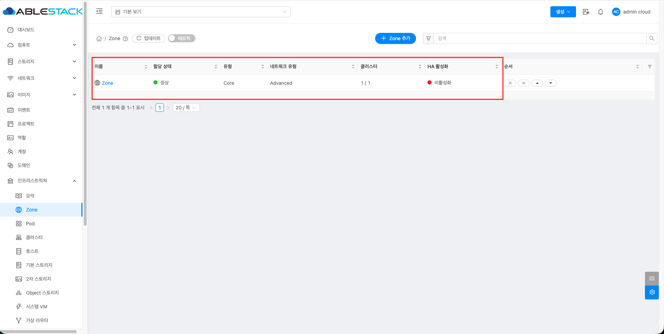The image size is (664, 334).
Task: Collapse the sidebar menu with fold icon
Action: click(x=99, y=11)
